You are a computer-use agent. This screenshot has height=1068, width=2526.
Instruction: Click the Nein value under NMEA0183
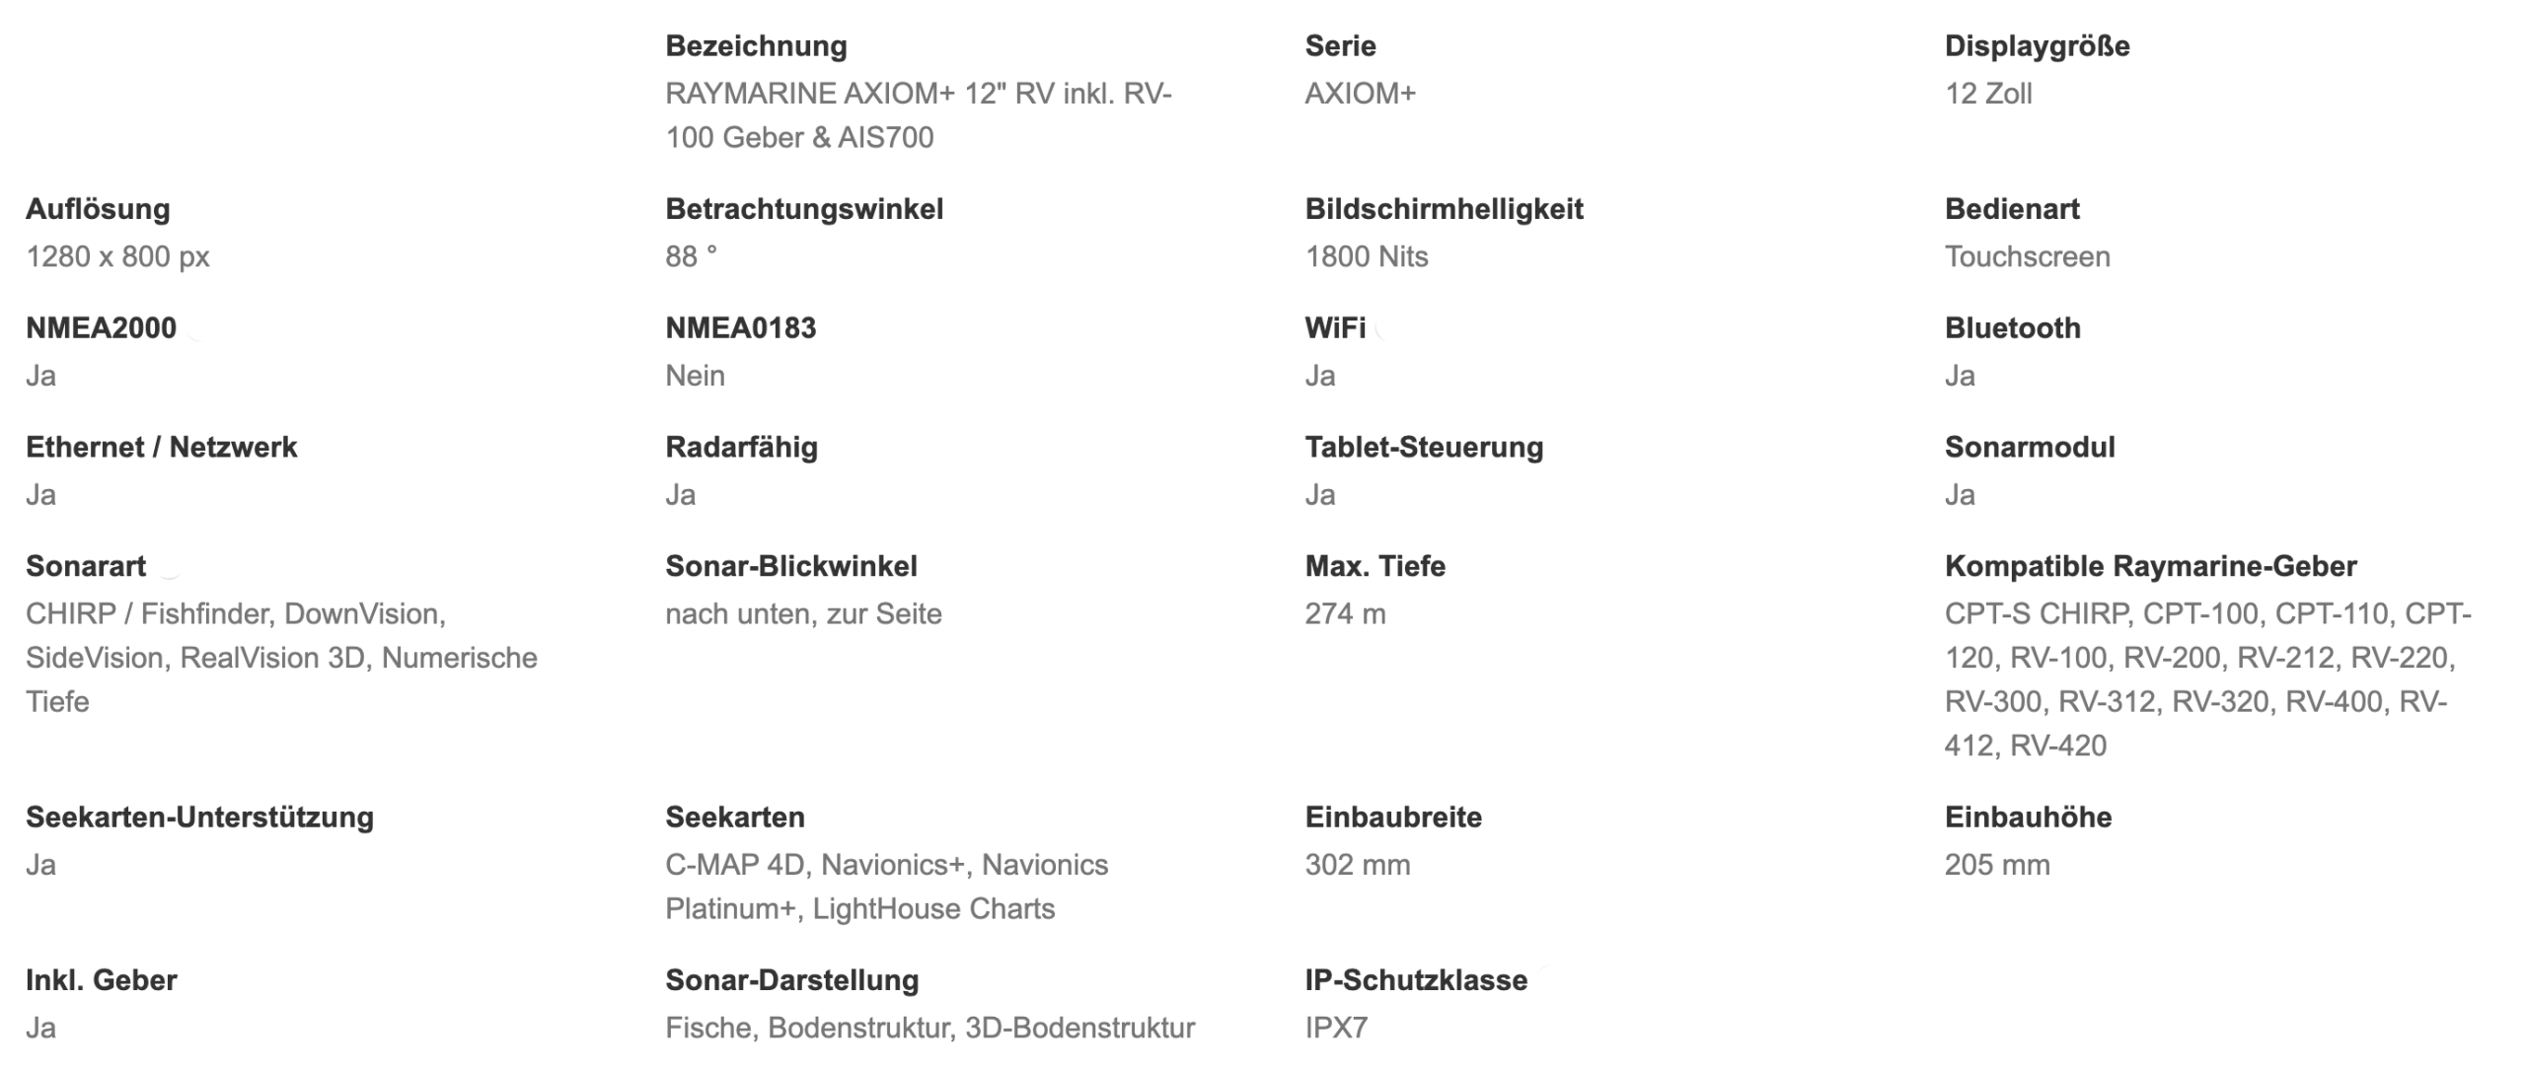pos(695,376)
